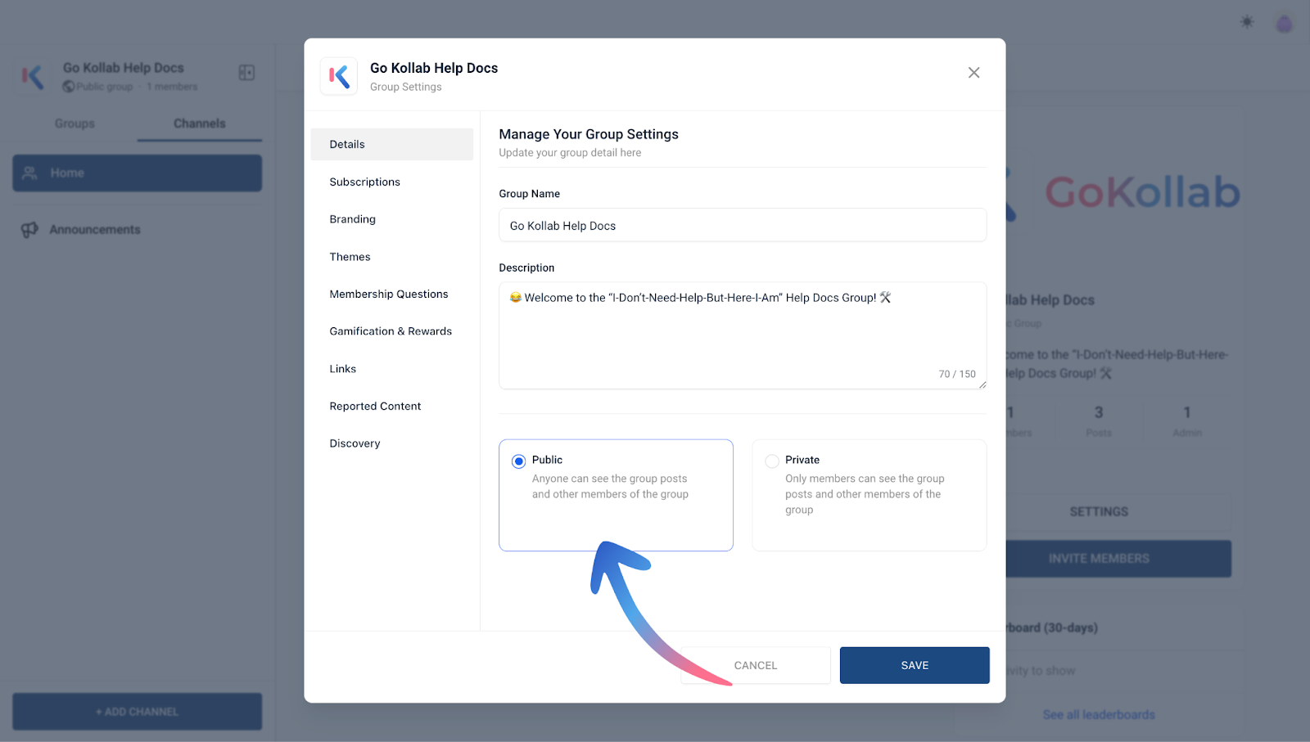Click the theme sun icon at top right

tap(1247, 22)
